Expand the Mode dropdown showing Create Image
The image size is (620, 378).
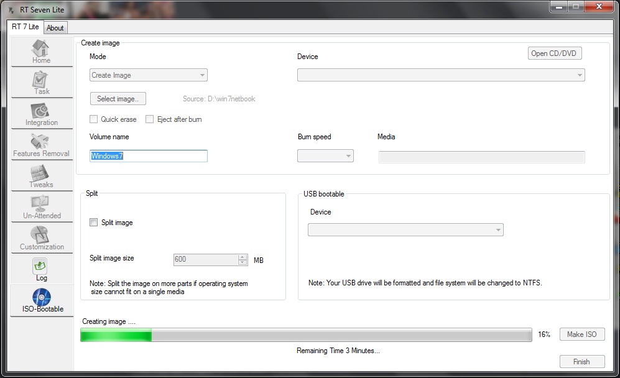tap(148, 75)
